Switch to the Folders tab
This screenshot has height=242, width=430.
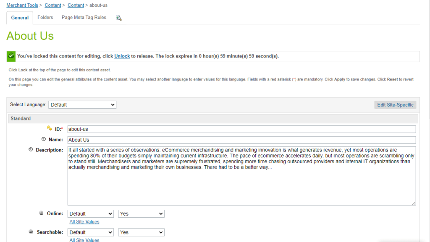(45, 18)
